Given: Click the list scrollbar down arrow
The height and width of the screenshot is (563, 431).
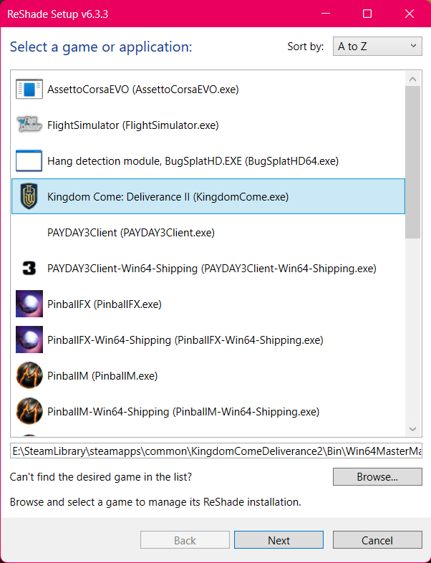Looking at the screenshot, I should (x=412, y=429).
